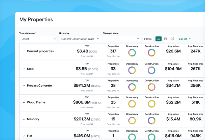Viewport: 205px width, 140px height.
Task: Switch to image gallery view icon
Action: pos(165,39)
